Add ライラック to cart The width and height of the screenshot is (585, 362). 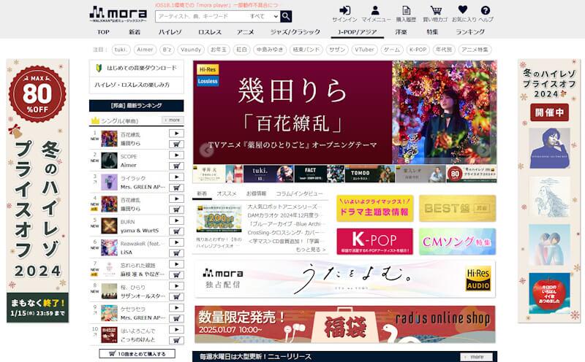pos(176,188)
